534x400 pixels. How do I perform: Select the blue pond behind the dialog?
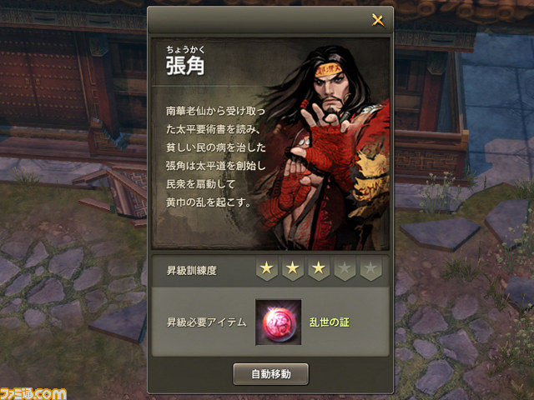click(499, 102)
